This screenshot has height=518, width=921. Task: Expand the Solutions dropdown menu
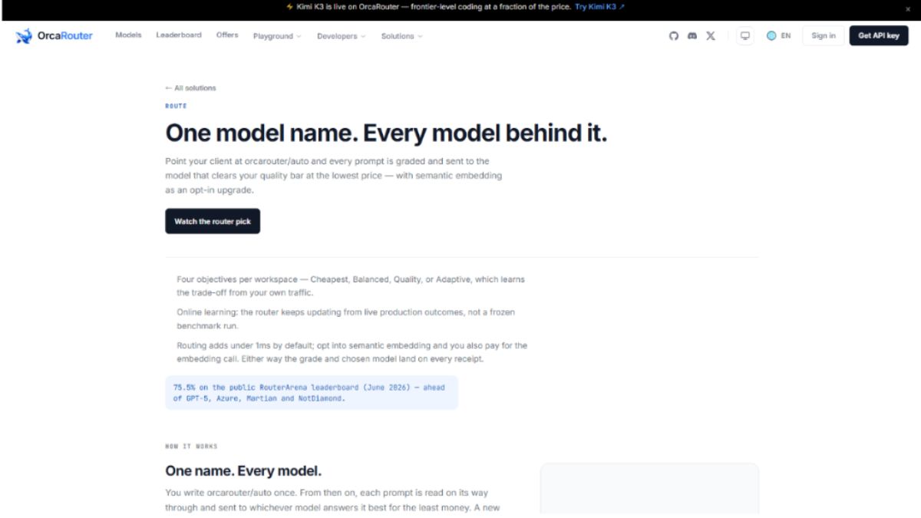(x=401, y=36)
